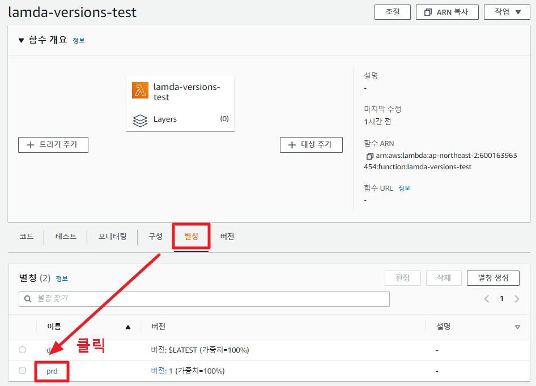Screen dimensions: 536x386
Task: Open the 버전: 1 link
Action: (x=161, y=371)
